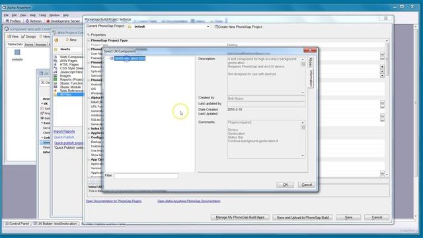
Task: Click the OK button in Select UX Component
Action: pyautogui.click(x=285, y=184)
